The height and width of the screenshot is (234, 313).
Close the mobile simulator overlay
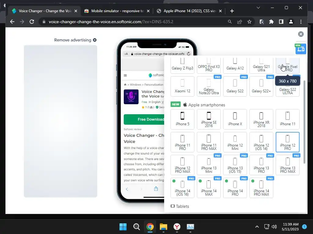301,34
